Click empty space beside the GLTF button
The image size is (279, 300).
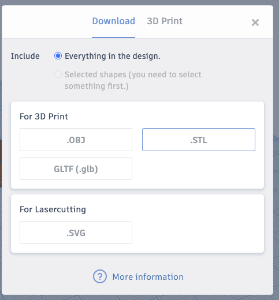[198, 168]
